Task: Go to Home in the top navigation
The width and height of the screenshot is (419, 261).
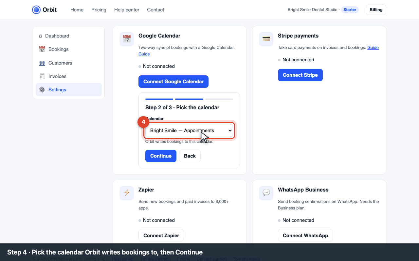Action: click(x=77, y=10)
